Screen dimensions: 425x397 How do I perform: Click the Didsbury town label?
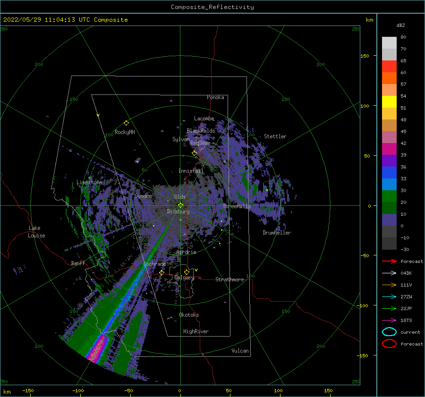[x=178, y=211]
